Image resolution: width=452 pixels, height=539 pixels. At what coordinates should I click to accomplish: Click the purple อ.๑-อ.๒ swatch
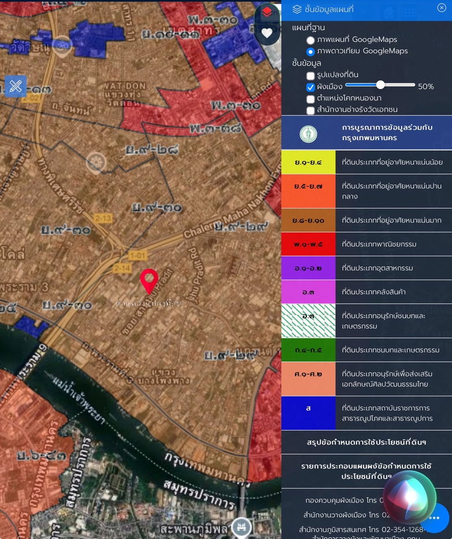coord(308,268)
